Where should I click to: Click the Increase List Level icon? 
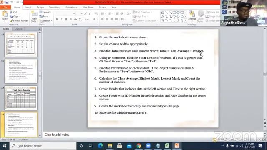click(122, 14)
